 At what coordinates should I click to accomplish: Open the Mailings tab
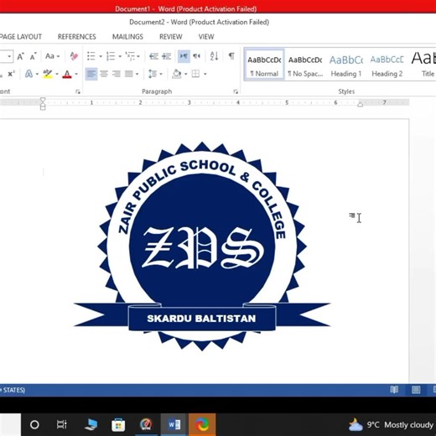point(127,37)
